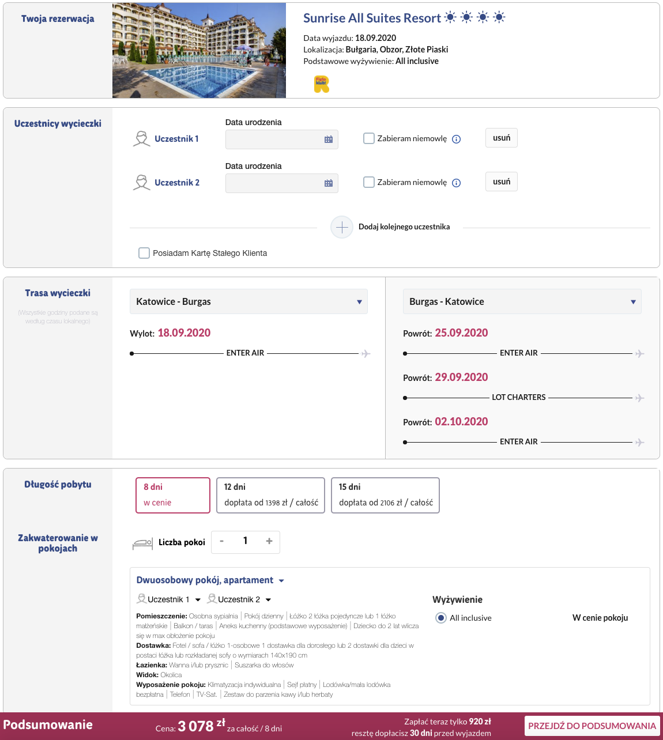Decrease room count with minus icon

tap(221, 541)
